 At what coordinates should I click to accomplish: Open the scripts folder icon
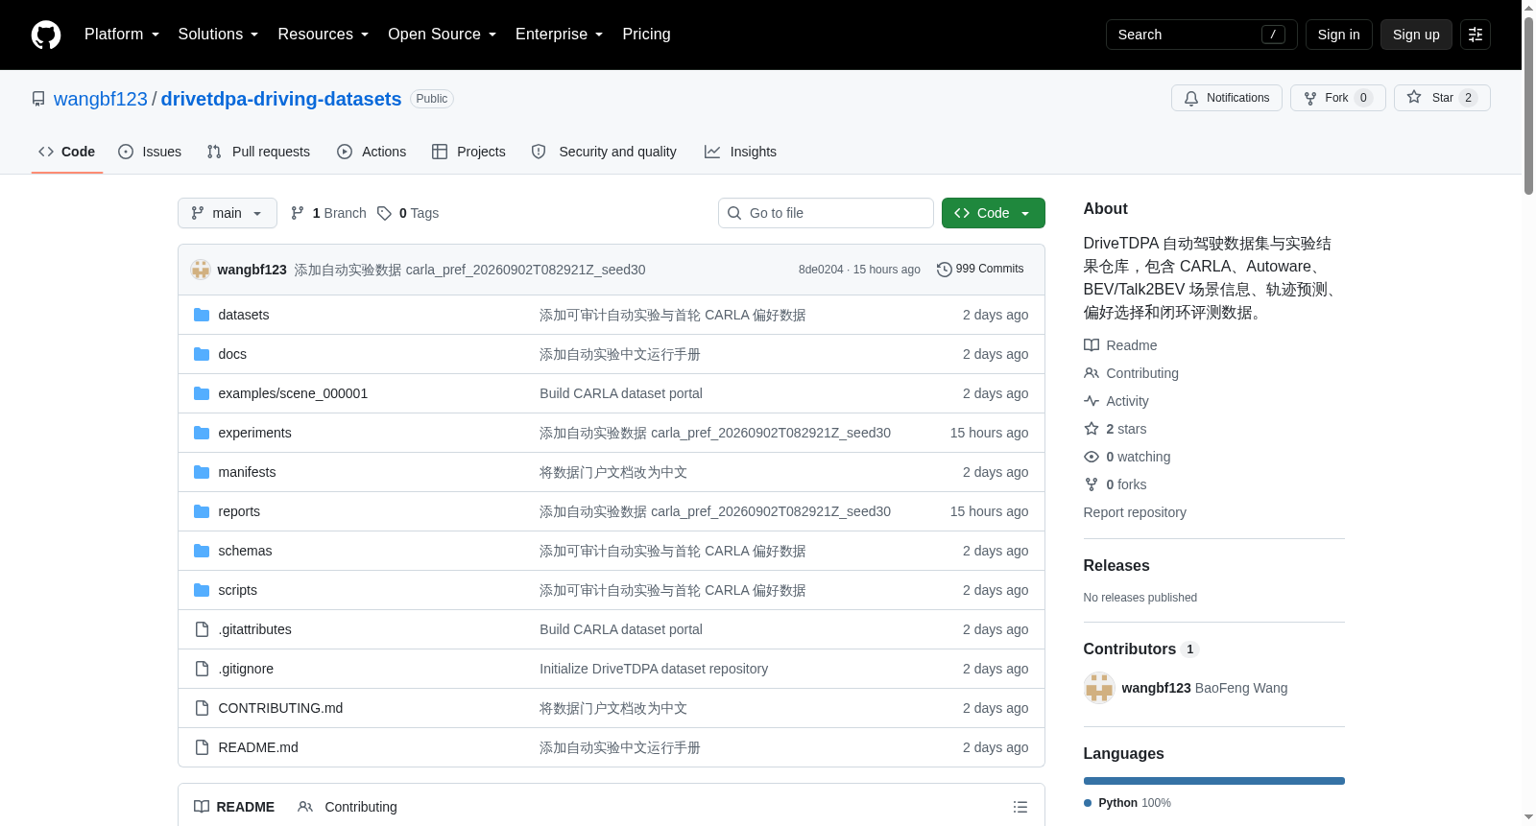pyautogui.click(x=202, y=590)
